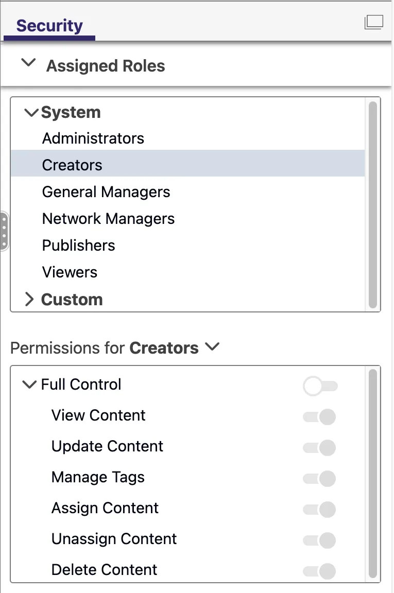
Task: Toggle the Manage Tags permission
Action: pos(319,478)
